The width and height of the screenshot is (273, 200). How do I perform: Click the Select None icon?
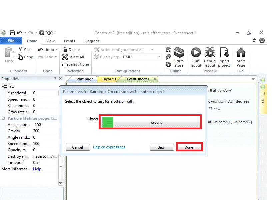click(x=65, y=64)
